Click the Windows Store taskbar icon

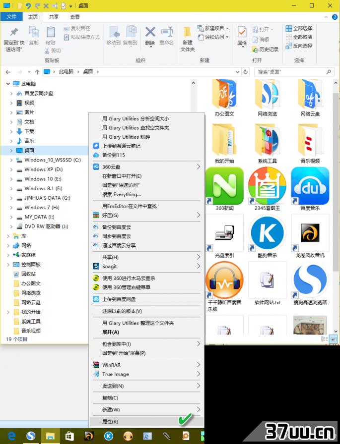69,436
